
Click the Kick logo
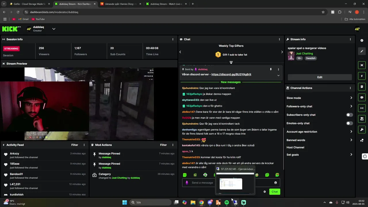click(11, 29)
